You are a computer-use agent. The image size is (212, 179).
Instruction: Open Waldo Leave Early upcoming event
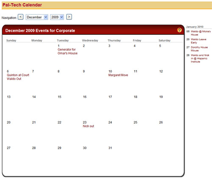198,41
